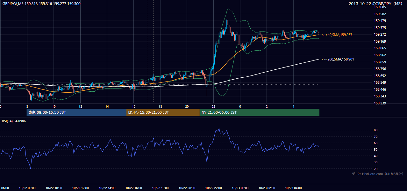Image resolution: width=407 pixels, height=191 pixels.
Task: Click the 10/22 14:00 time axis label
Action: [x=107, y=188]
